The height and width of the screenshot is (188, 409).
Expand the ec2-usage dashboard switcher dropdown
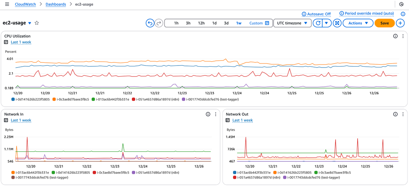[x=29, y=23]
